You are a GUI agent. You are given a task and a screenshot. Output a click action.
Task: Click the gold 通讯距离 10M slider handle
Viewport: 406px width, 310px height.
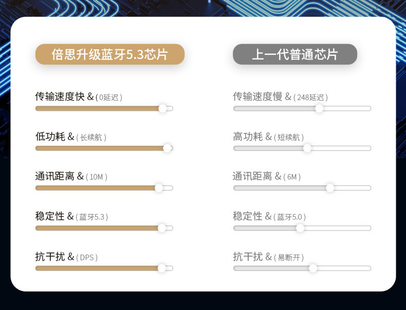coord(159,188)
